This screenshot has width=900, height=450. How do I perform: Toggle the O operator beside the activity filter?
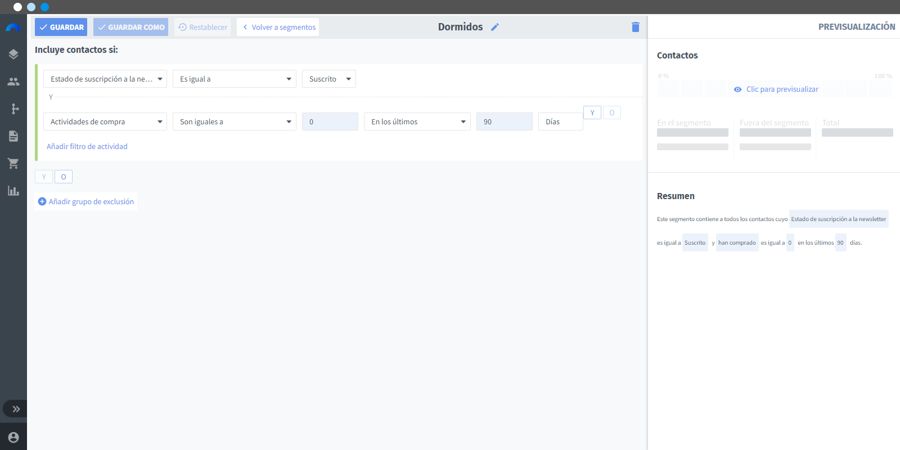coord(612,112)
